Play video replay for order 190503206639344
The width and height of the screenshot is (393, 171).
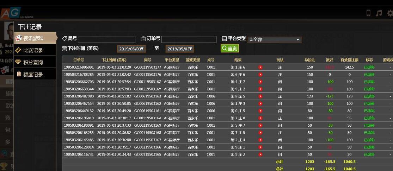260,89
